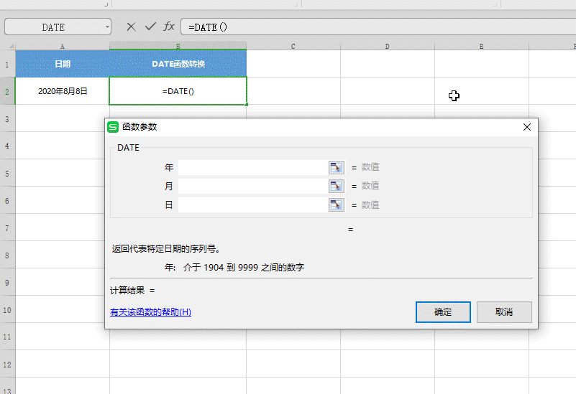This screenshot has width=576, height=394.
Task: Click the 月 input field
Action: [x=253, y=186]
